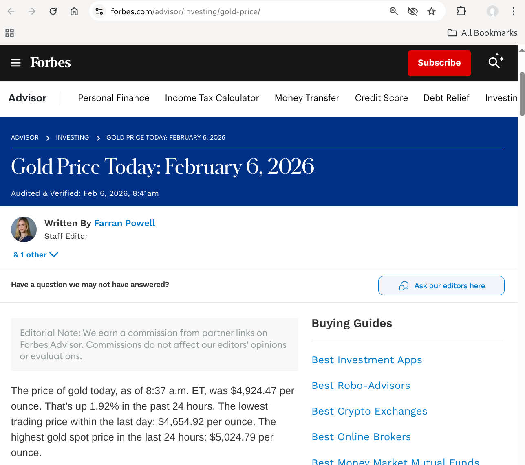Open the Best Robo-Advisors guide
The width and height of the screenshot is (525, 465).
tap(361, 385)
